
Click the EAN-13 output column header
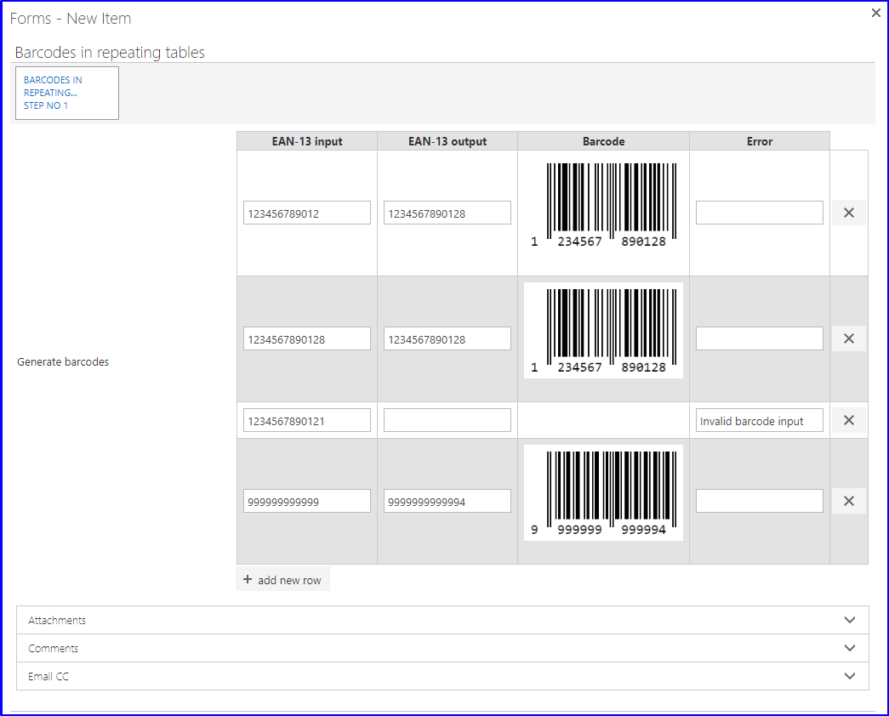[x=447, y=141]
